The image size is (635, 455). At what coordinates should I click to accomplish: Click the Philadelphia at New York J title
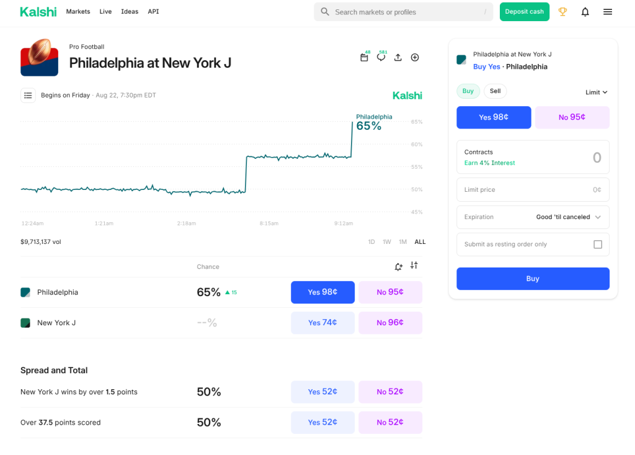(x=150, y=63)
